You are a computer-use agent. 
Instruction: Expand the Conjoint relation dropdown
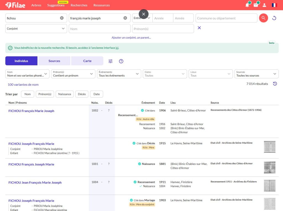click(x=36, y=29)
